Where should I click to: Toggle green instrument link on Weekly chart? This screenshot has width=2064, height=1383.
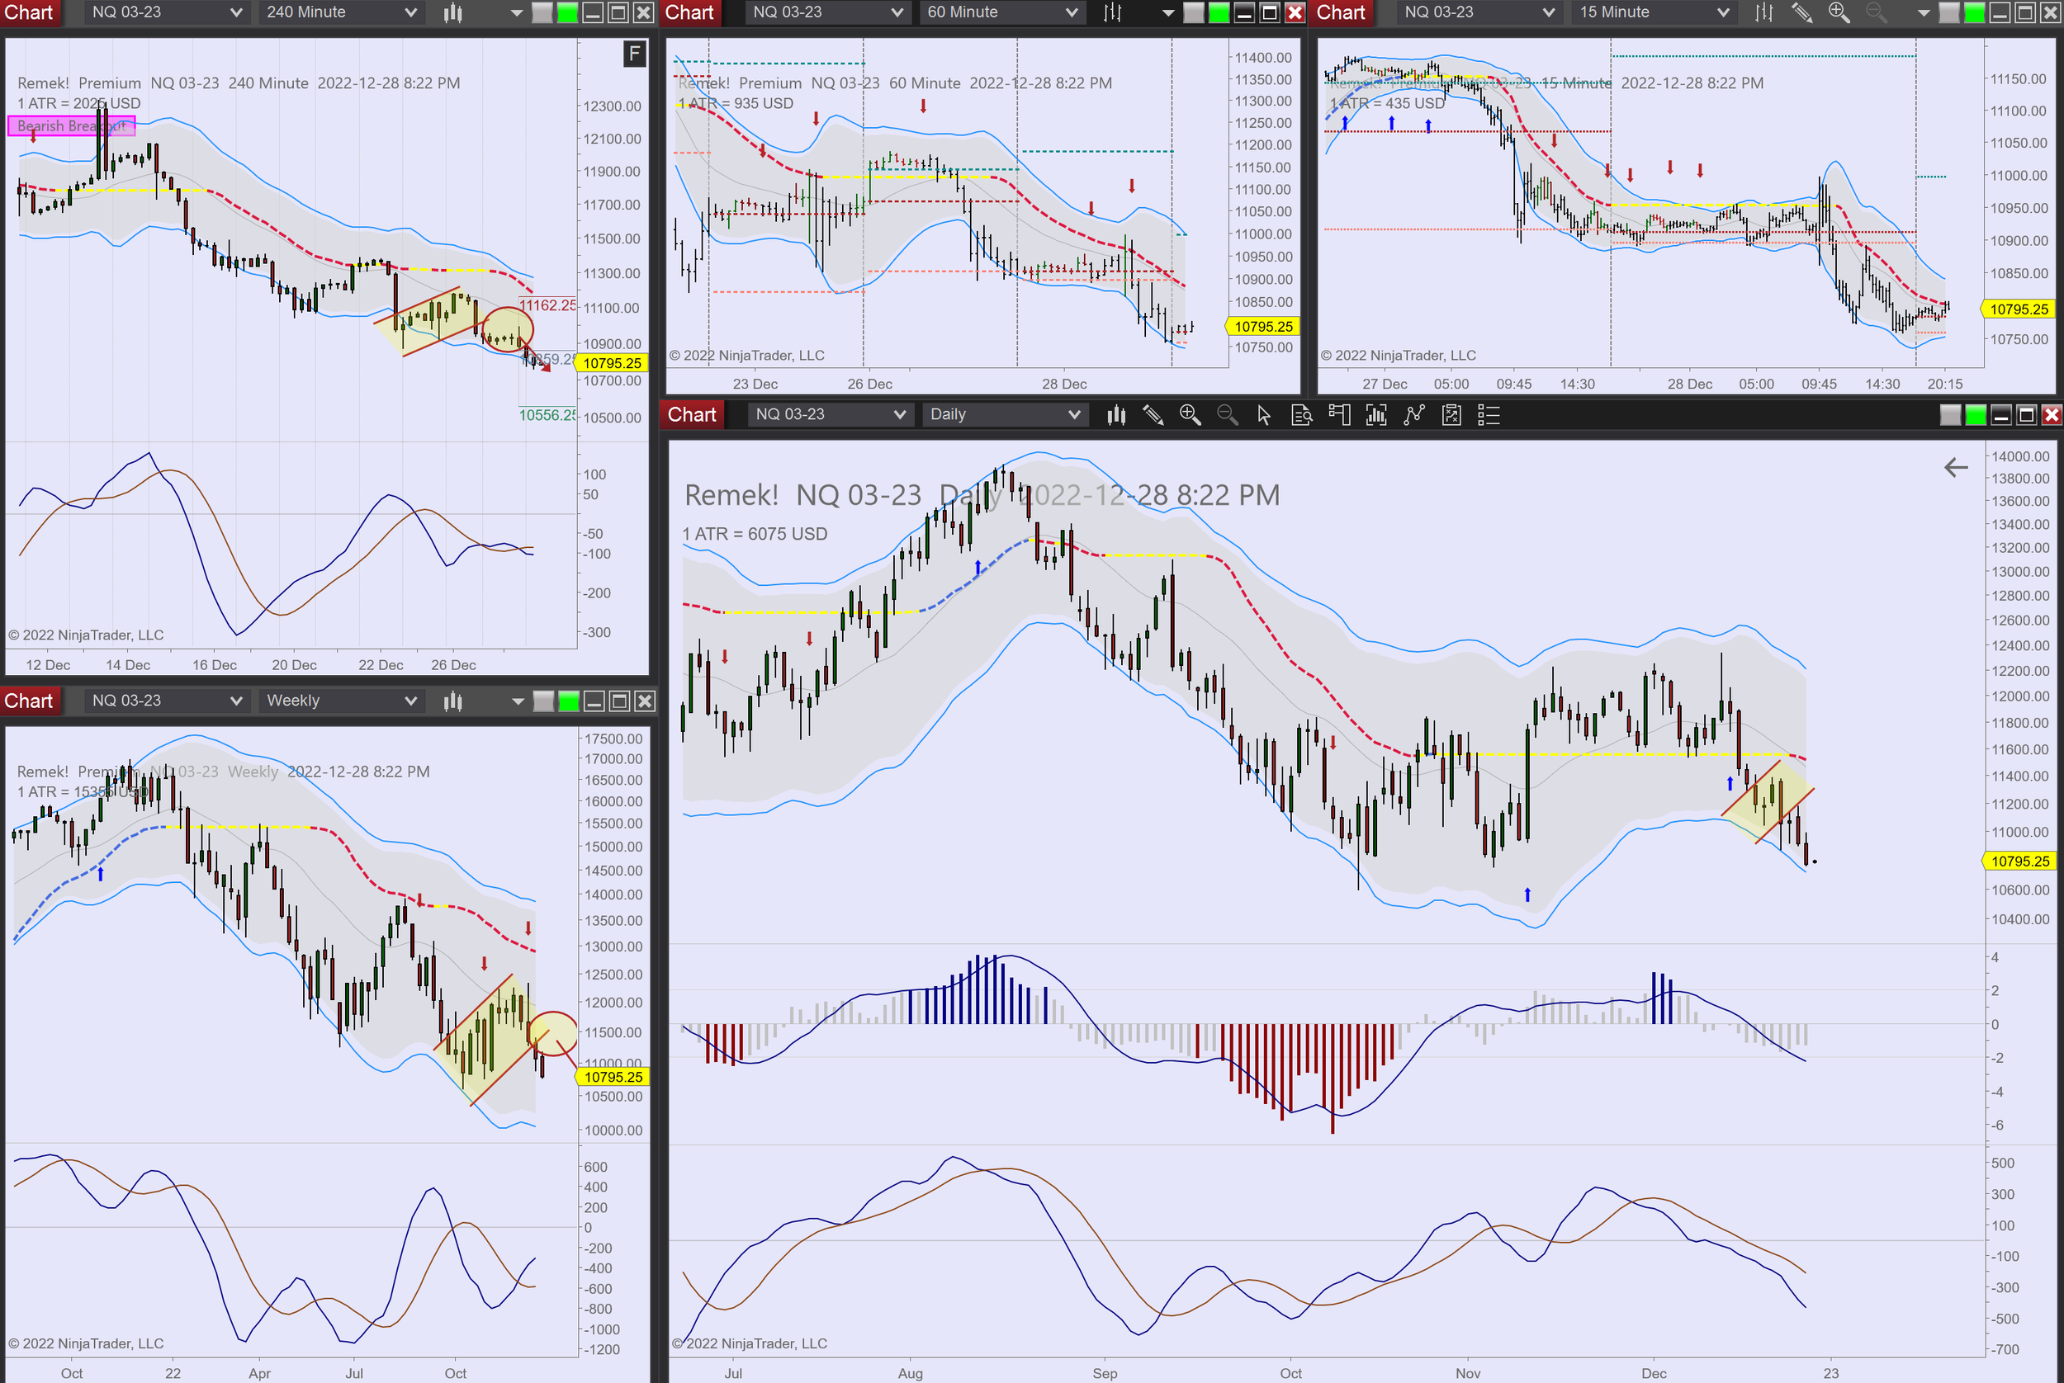(x=569, y=701)
